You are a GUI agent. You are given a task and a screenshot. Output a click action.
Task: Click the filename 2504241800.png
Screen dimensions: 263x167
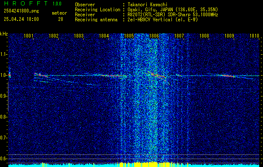click(x=21, y=11)
